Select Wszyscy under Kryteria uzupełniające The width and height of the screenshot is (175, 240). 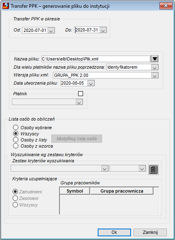pos(15,205)
